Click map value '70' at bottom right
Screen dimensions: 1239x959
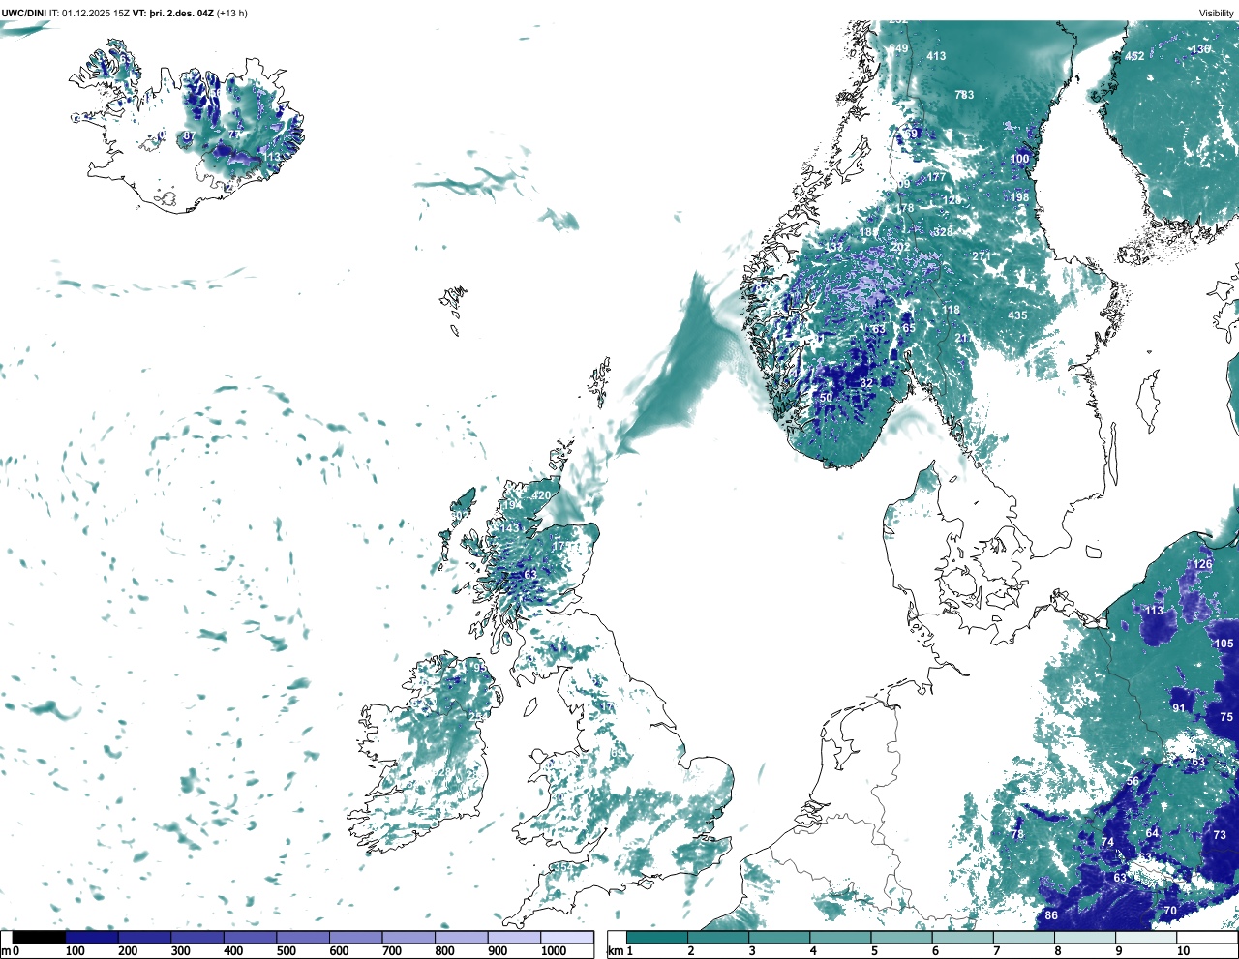1170,911
